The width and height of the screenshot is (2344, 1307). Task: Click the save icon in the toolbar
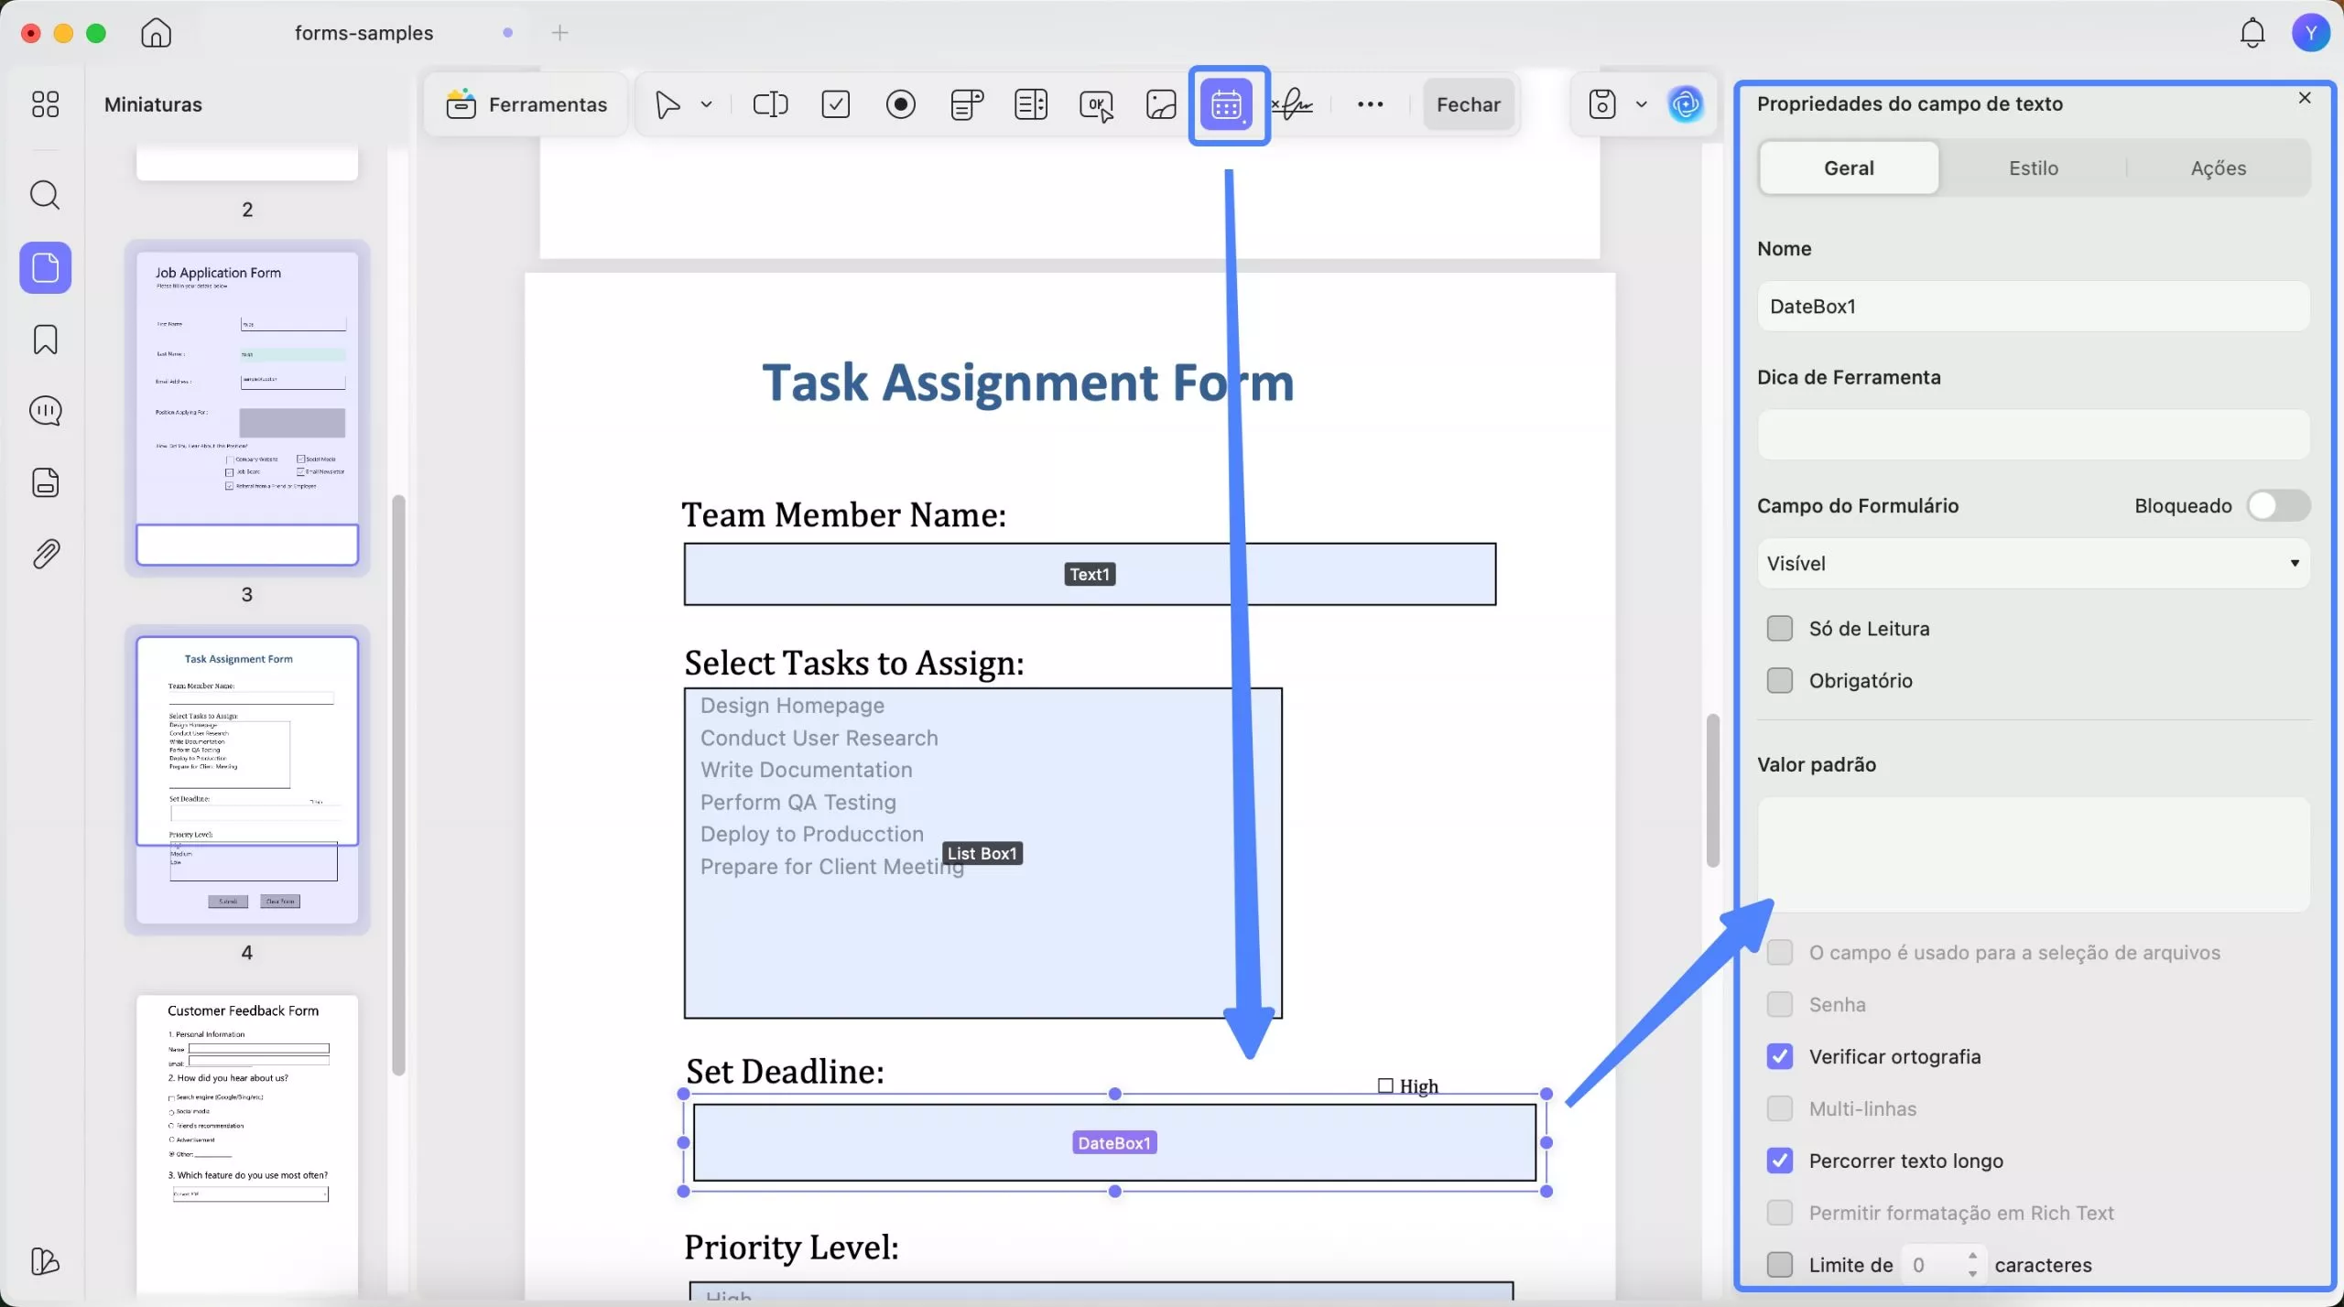click(1602, 104)
